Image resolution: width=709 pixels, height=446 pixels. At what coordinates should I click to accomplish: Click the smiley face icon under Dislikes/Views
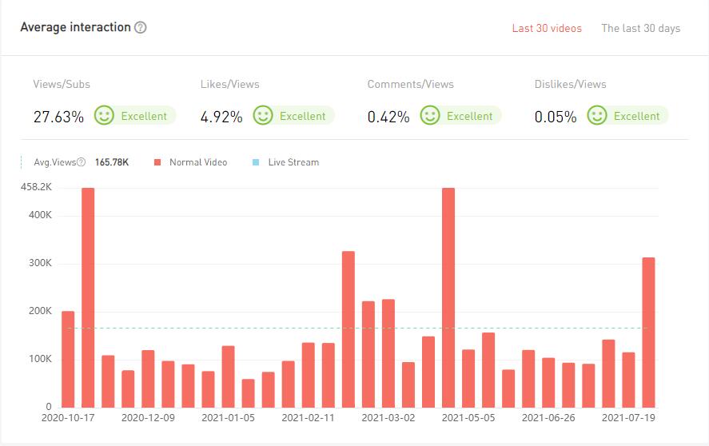(597, 116)
